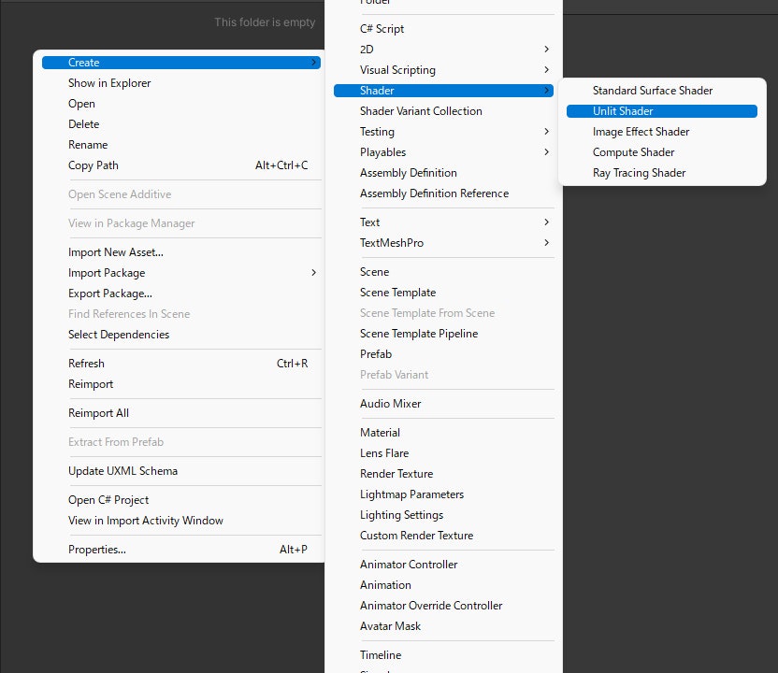
Task: Create a new Scene
Action: click(443, 272)
